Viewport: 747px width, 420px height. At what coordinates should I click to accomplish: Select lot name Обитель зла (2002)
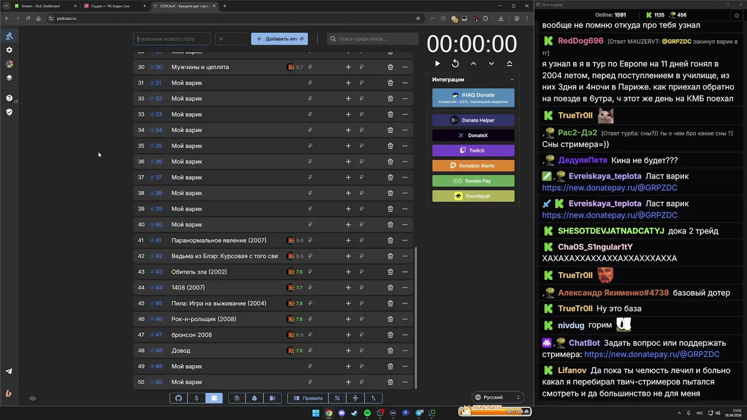pyautogui.click(x=199, y=272)
